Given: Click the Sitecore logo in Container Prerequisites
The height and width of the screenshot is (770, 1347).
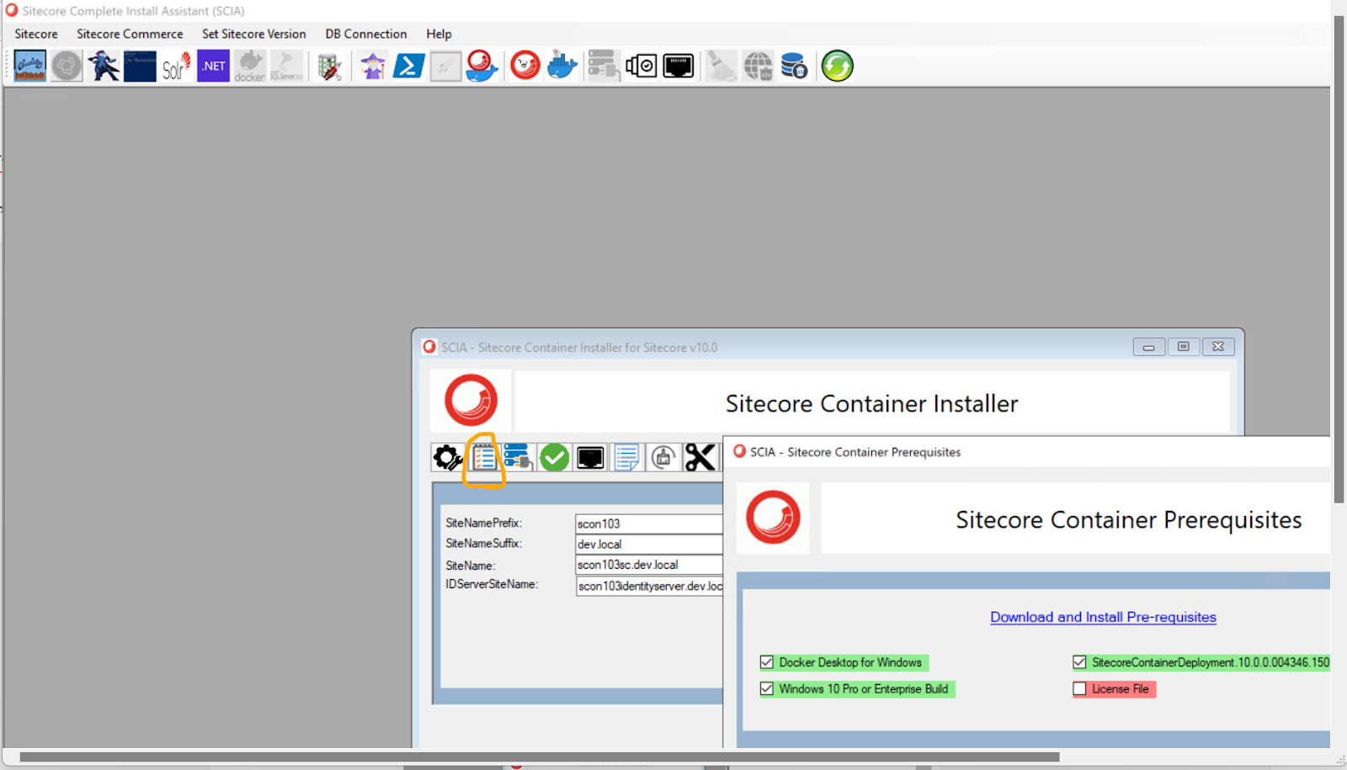Looking at the screenshot, I should (773, 517).
